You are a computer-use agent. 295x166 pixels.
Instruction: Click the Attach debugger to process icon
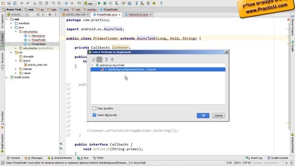point(117,3)
